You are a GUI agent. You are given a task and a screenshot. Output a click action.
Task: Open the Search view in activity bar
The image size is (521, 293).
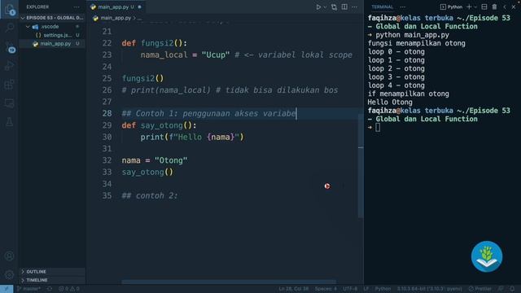pyautogui.click(x=9, y=28)
